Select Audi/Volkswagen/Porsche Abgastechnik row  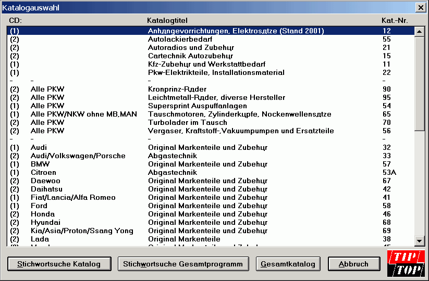tap(211, 156)
